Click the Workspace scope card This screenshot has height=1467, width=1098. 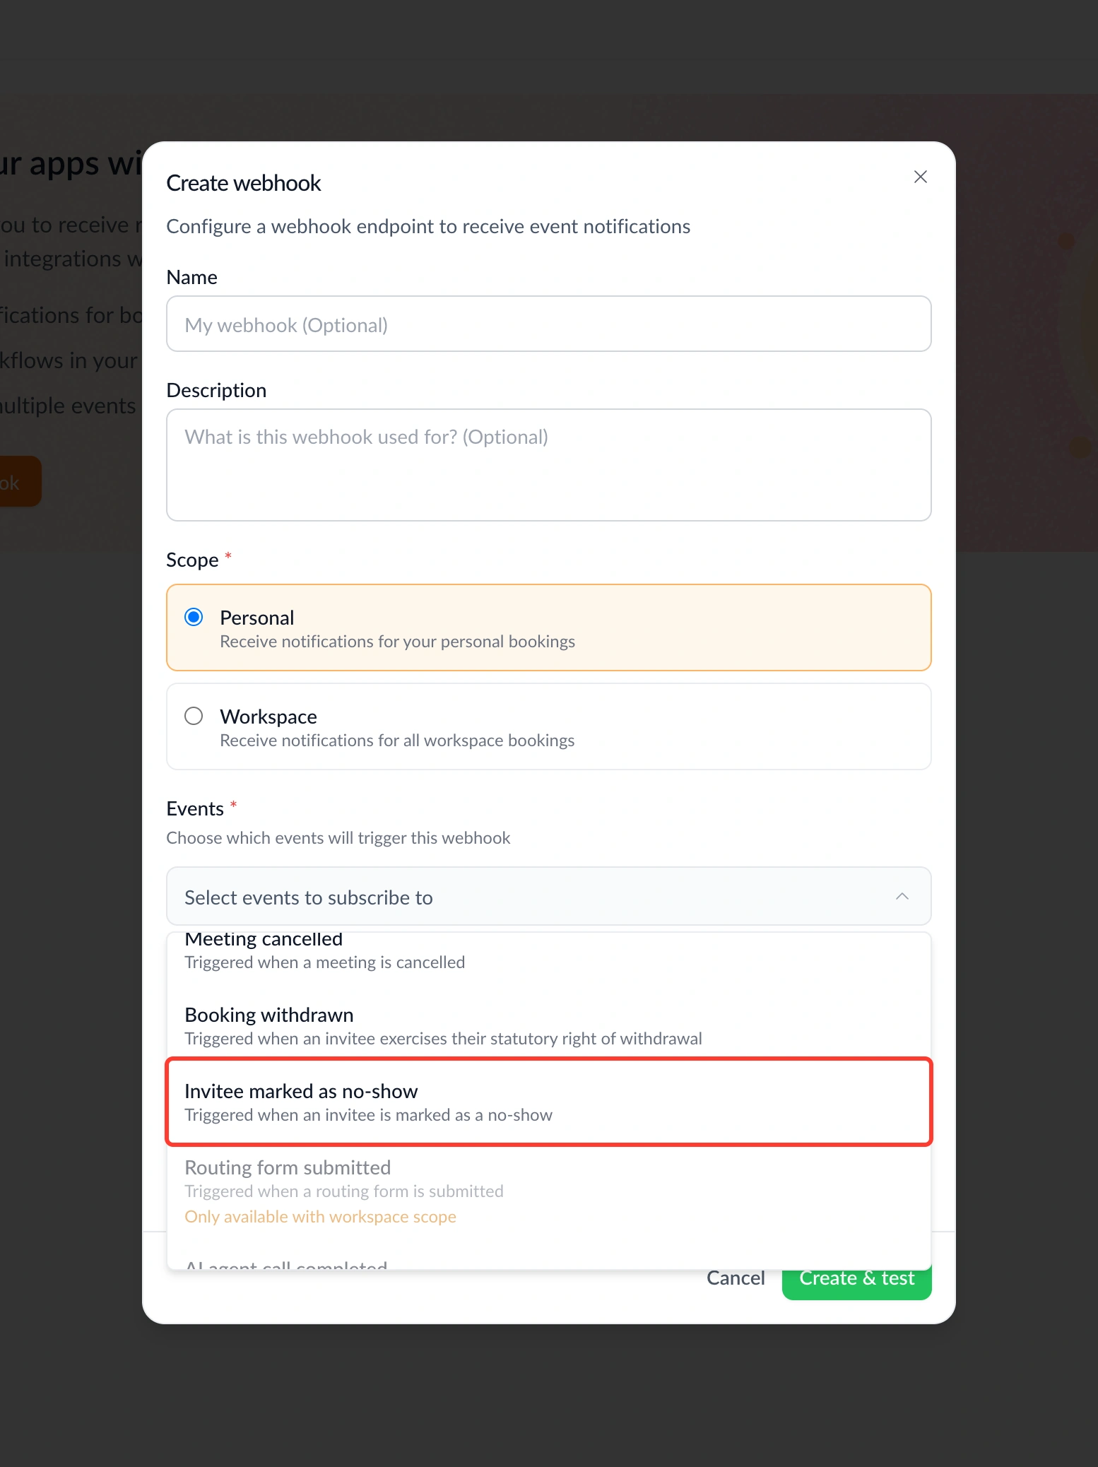549,726
